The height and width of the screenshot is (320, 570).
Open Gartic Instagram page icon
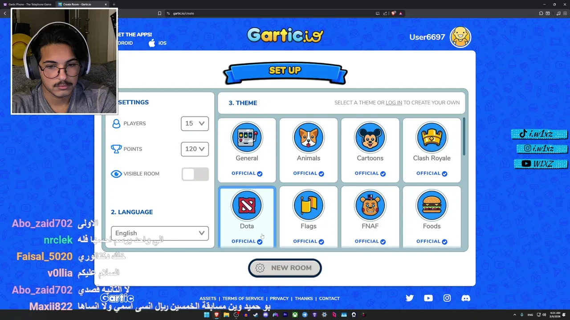pyautogui.click(x=447, y=298)
